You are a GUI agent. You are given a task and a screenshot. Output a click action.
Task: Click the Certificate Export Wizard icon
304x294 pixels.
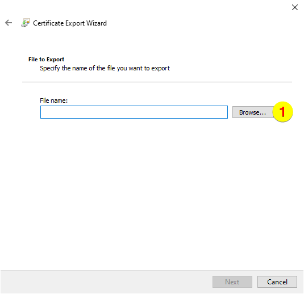[26, 23]
